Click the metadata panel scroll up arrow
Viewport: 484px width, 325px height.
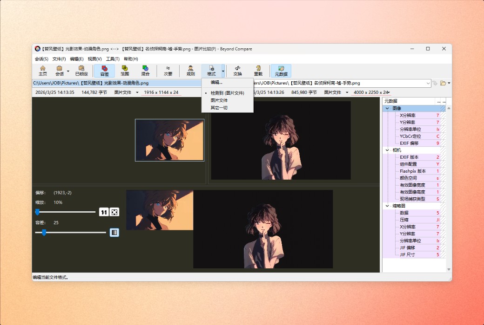(x=449, y=108)
